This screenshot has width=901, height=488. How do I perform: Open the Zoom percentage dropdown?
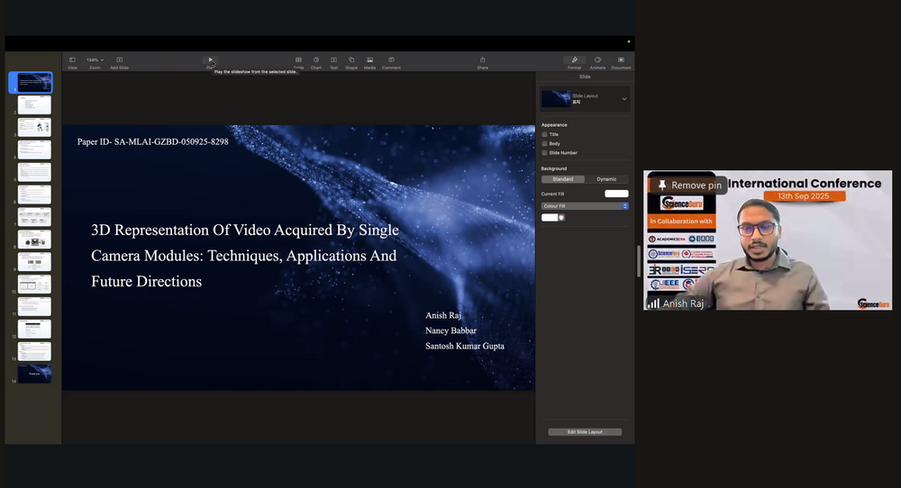point(94,60)
